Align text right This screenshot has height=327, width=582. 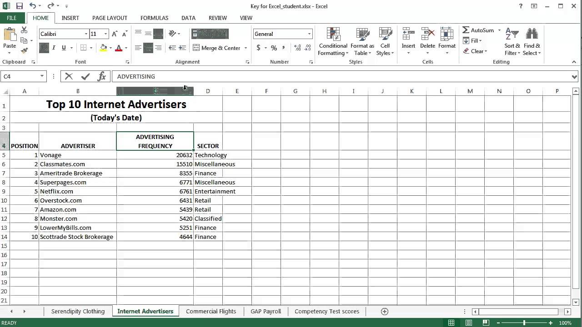[x=158, y=48]
